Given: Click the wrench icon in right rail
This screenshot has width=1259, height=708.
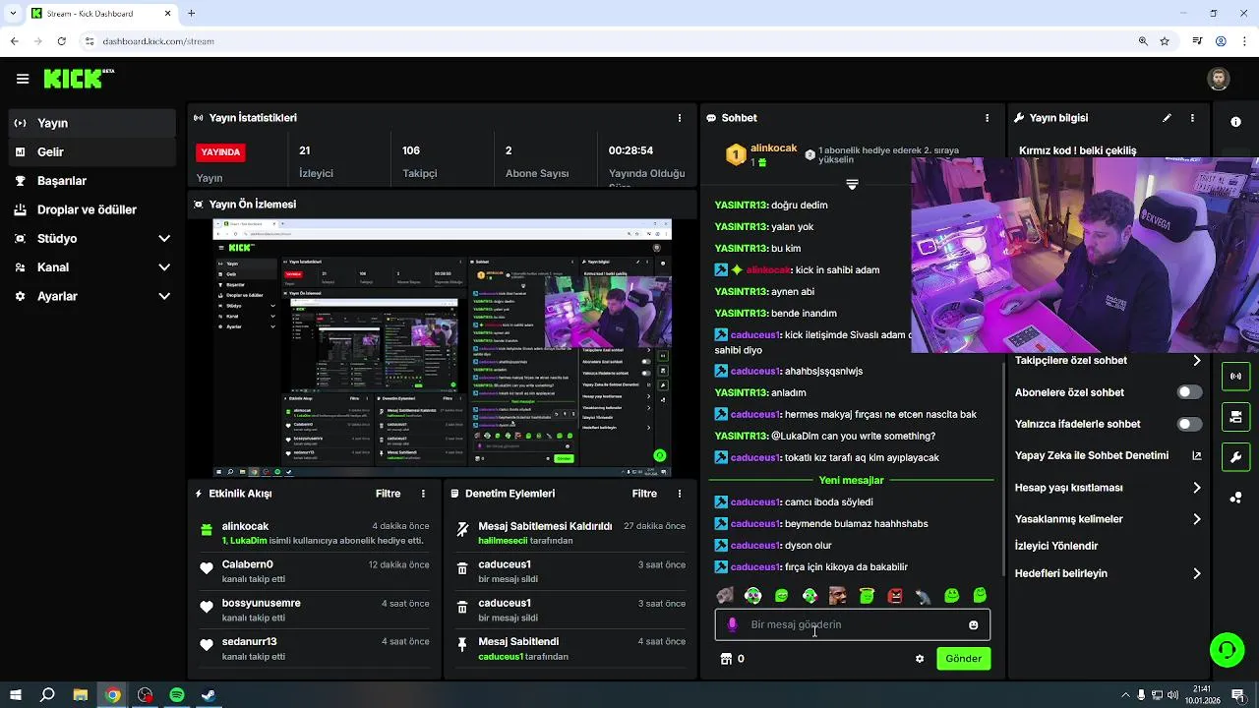Looking at the screenshot, I should pos(1235,457).
